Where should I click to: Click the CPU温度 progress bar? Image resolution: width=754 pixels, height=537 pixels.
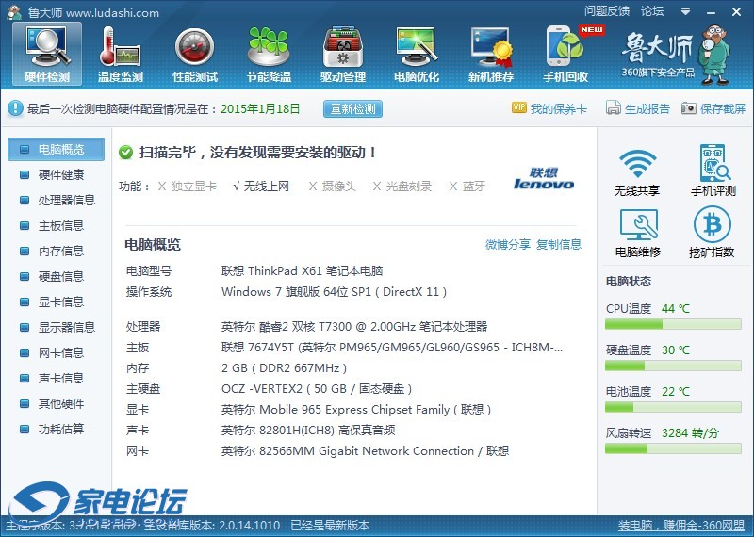coord(673,324)
